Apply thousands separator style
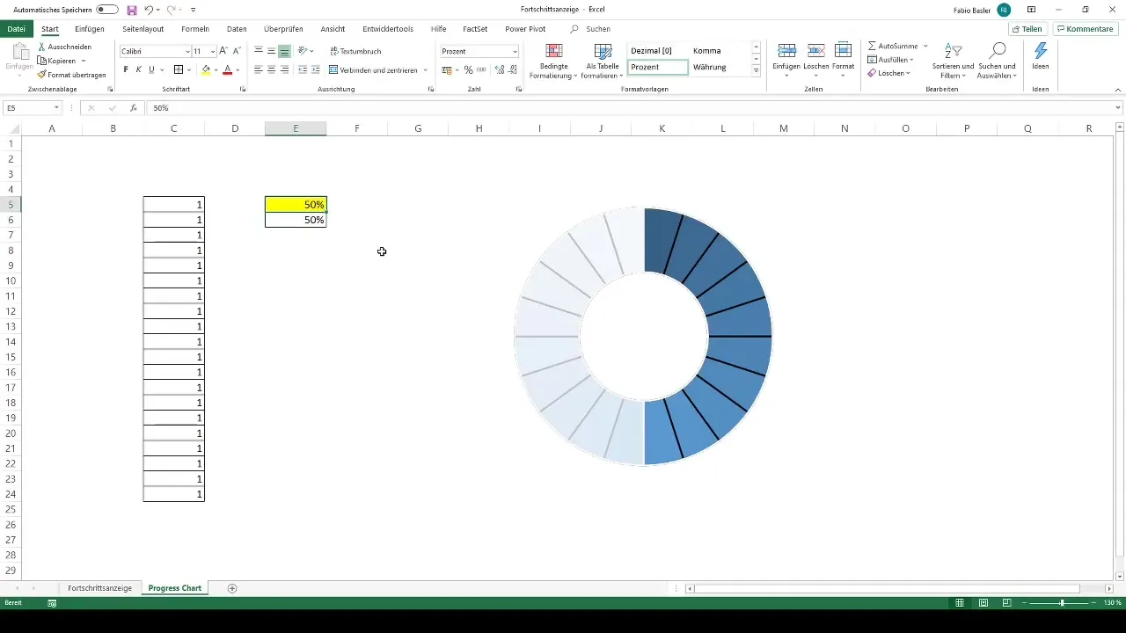 click(x=481, y=69)
